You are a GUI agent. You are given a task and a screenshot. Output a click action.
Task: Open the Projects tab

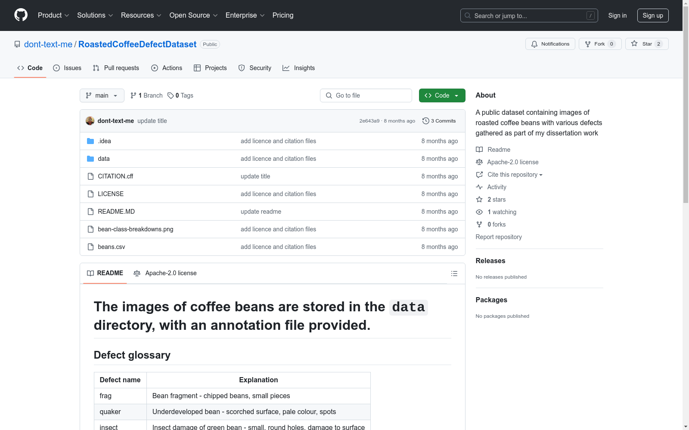210,68
